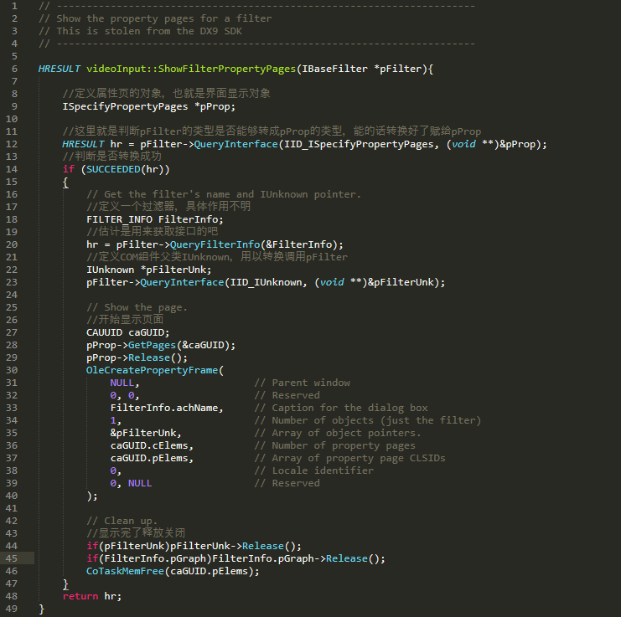Screen dimensions: 621x617
Task: Click the SUCCEEDED macro
Action: click(x=113, y=169)
